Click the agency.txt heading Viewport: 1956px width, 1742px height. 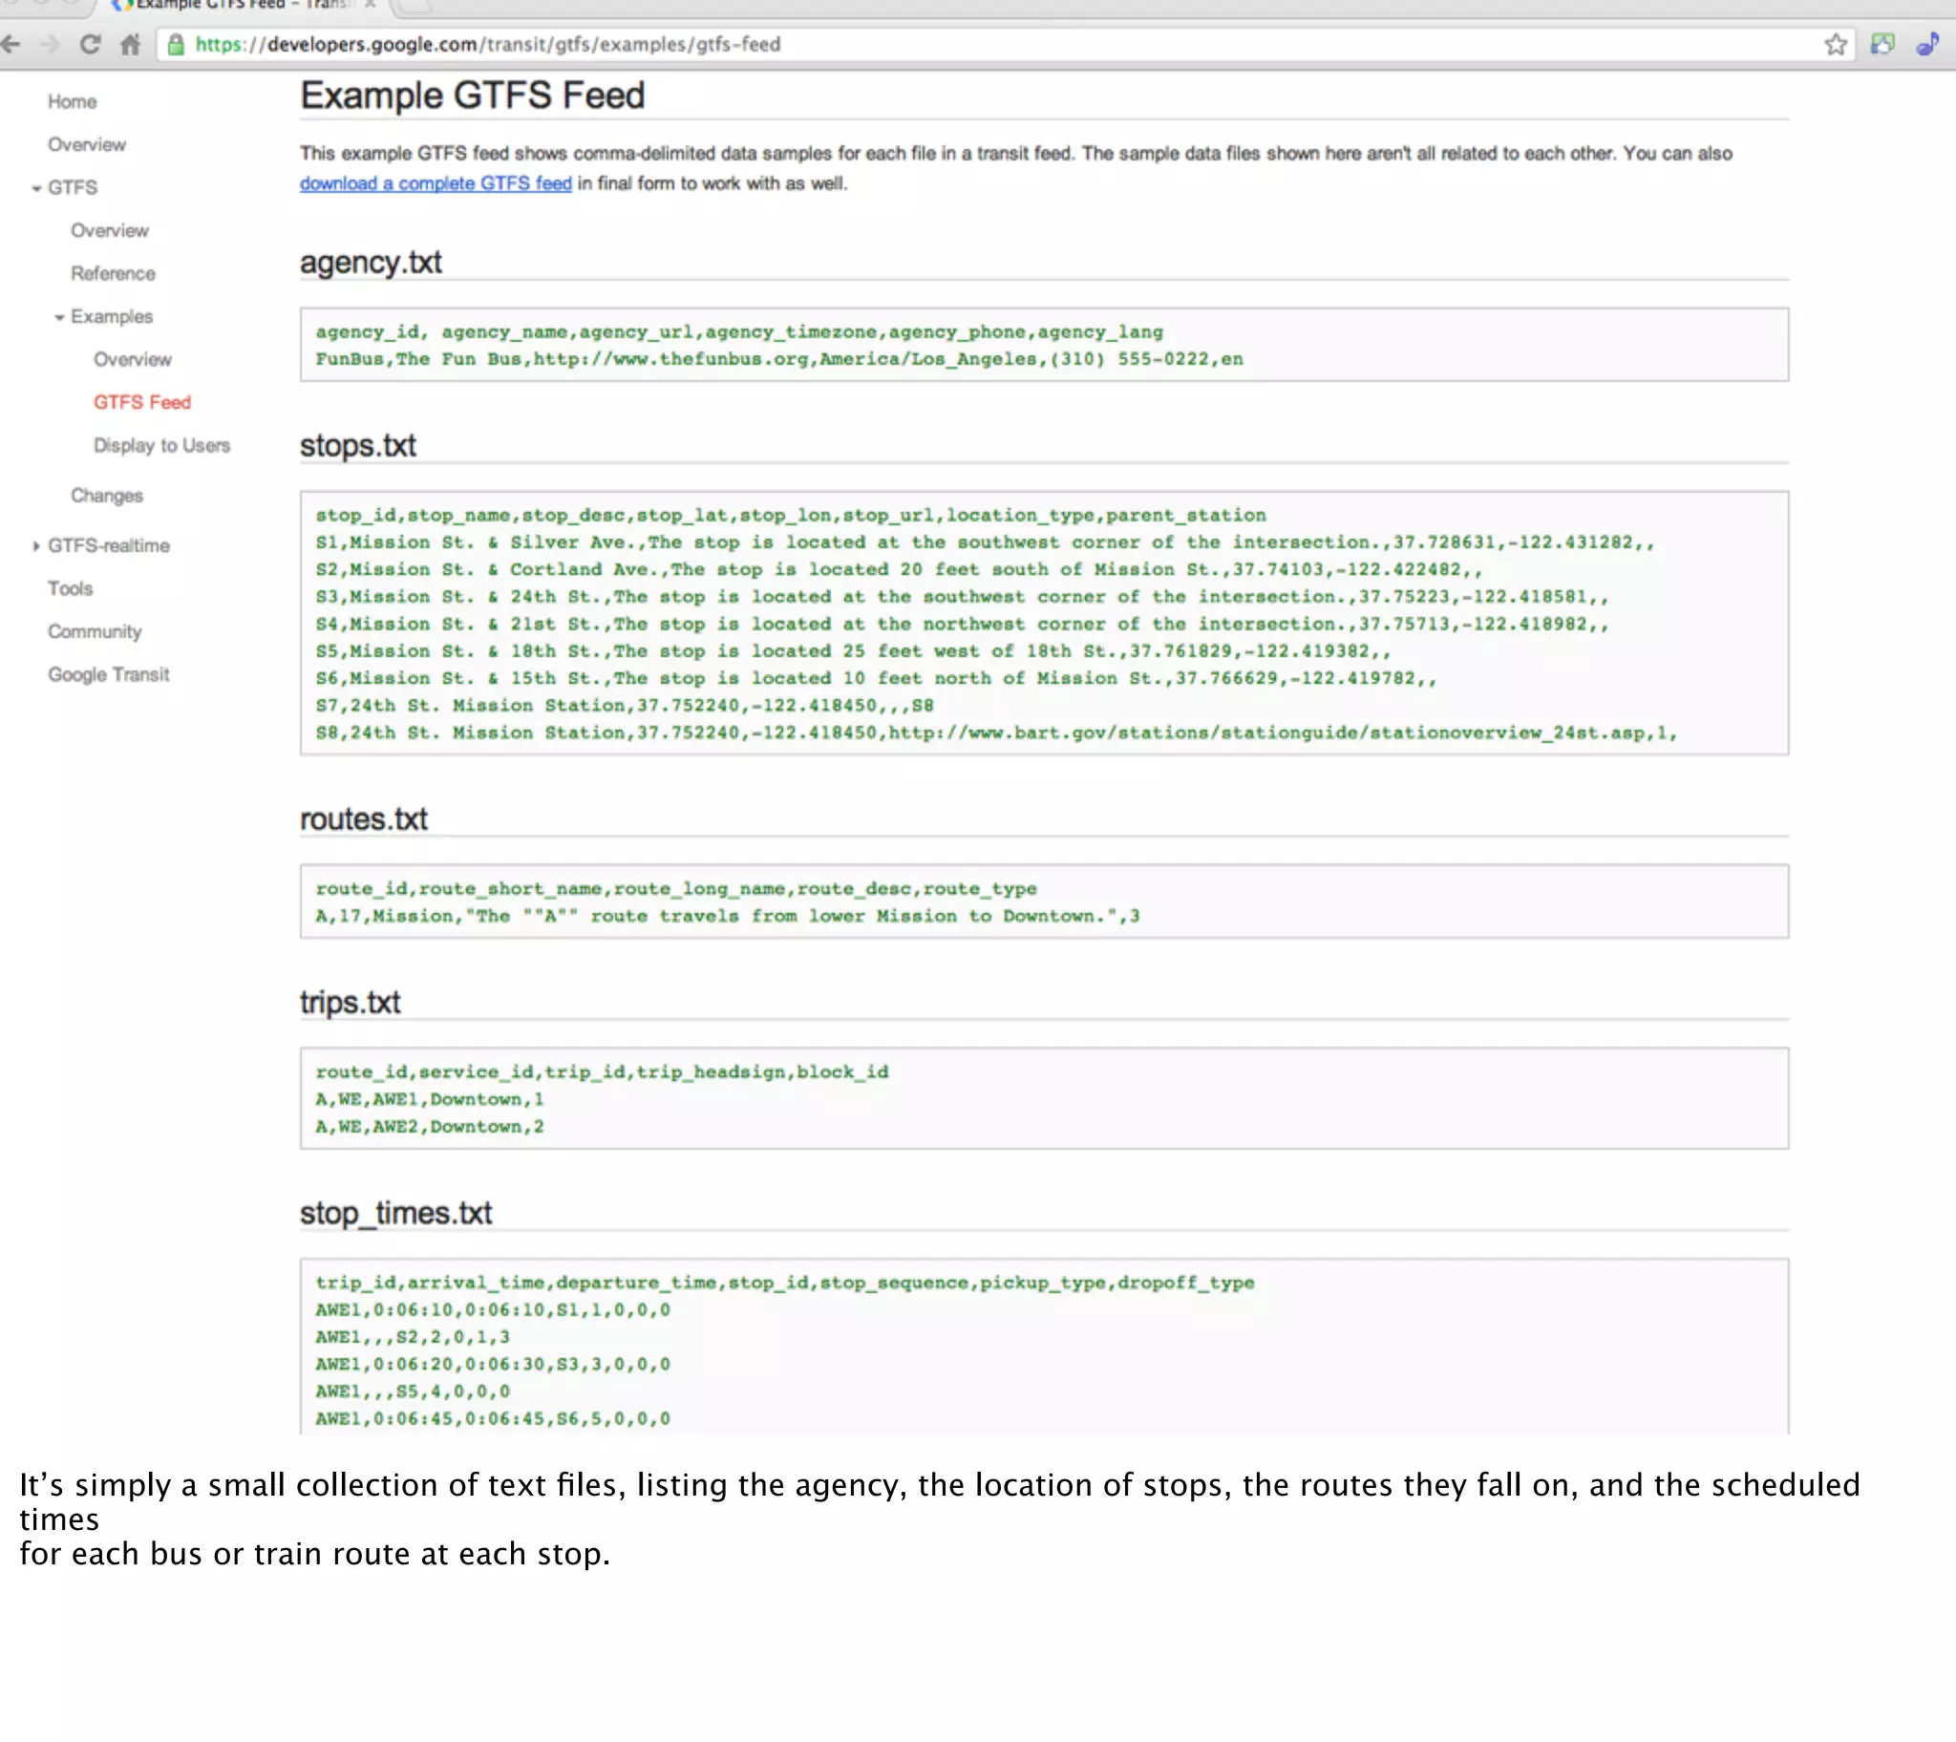(371, 263)
